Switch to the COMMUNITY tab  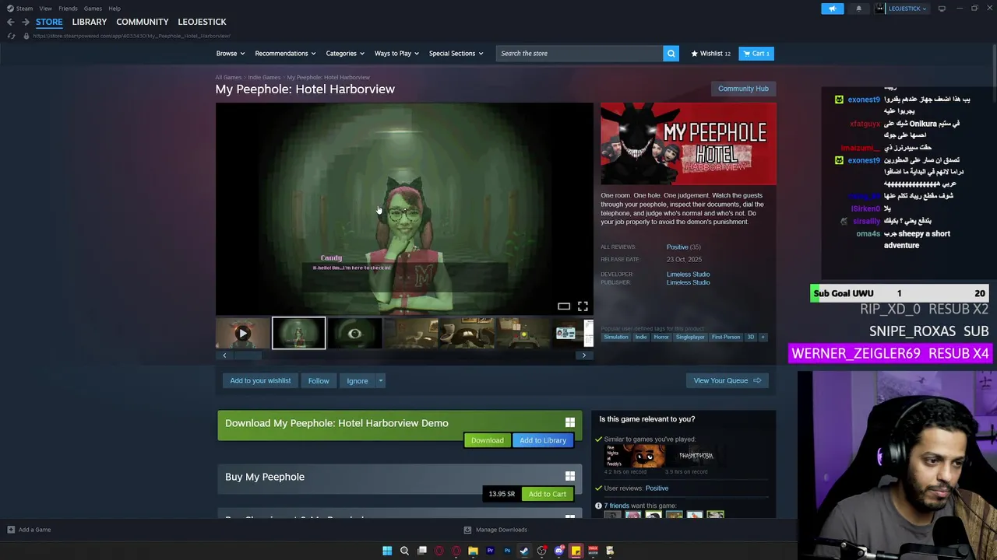(x=143, y=22)
